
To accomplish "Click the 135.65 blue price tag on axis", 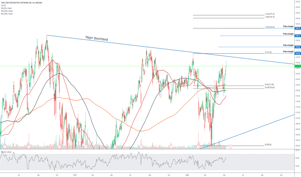I will [x=297, y=47].
